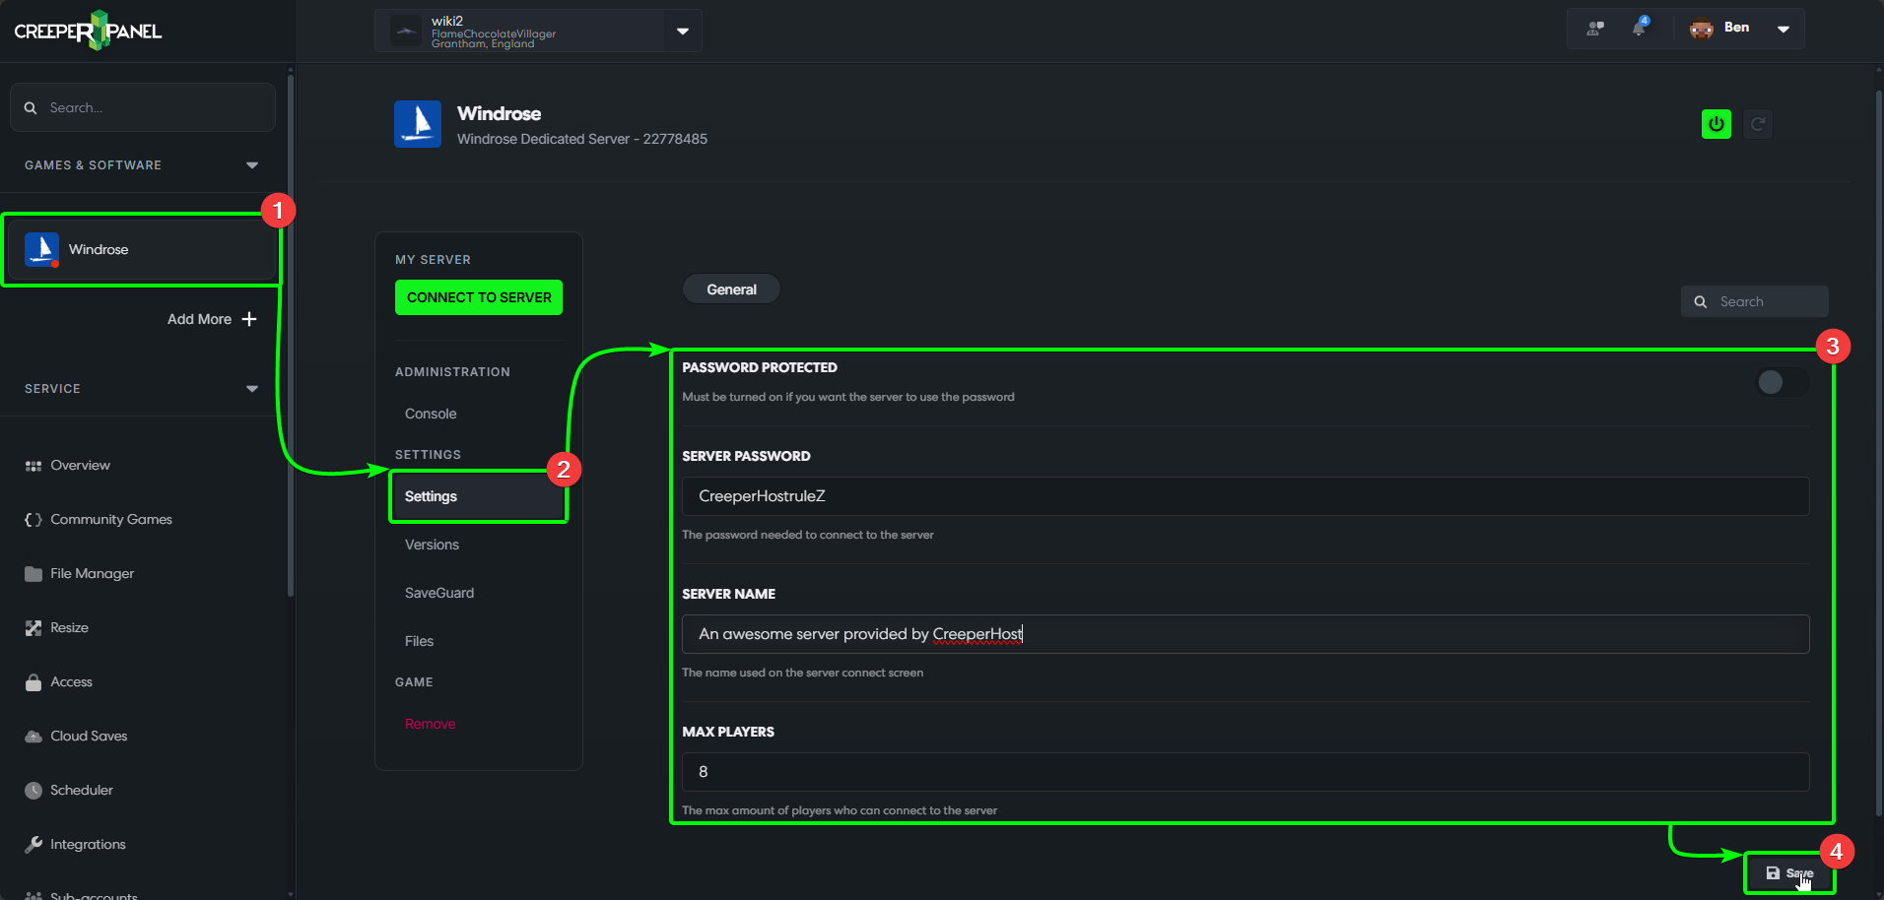Open the Resize page
Screen dimensions: 1884x900
pos(69,627)
